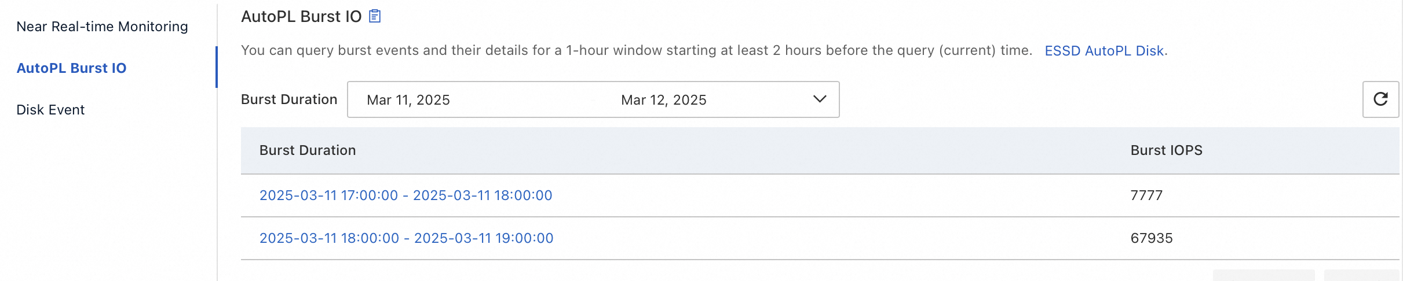The height and width of the screenshot is (281, 1403).
Task: Click the burst events query description text
Action: 636,51
